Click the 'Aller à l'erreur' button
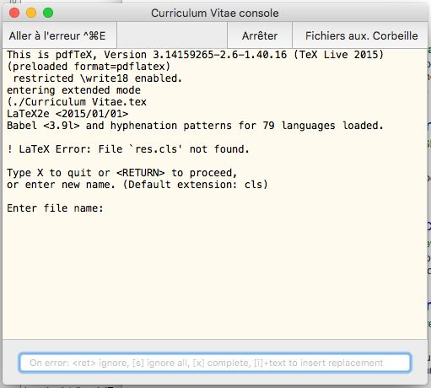This screenshot has height=388, width=431. click(59, 35)
